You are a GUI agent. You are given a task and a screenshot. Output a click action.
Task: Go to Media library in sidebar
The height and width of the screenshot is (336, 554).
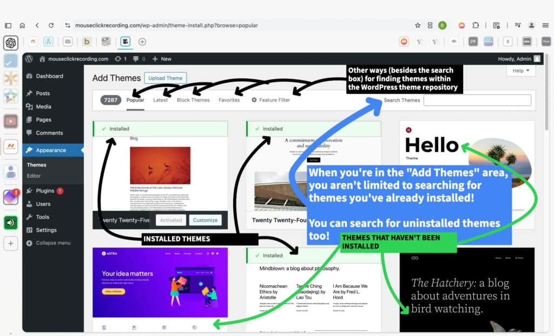43,106
